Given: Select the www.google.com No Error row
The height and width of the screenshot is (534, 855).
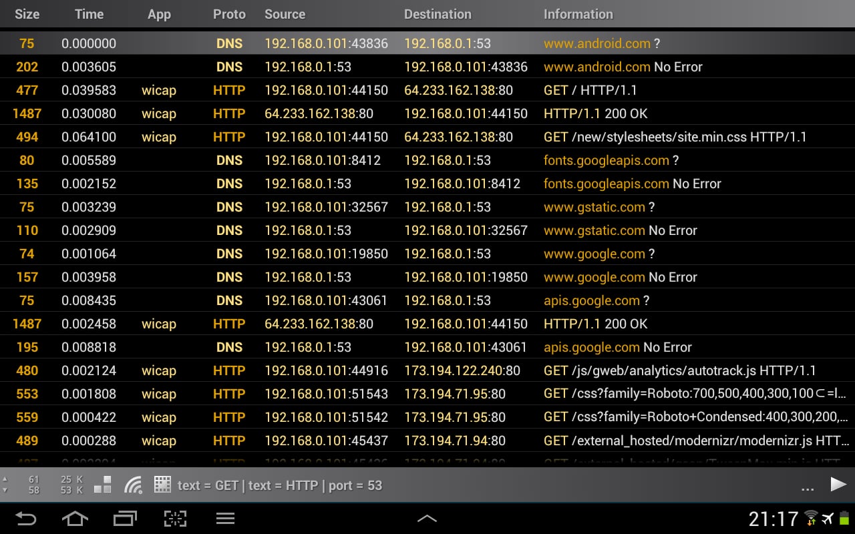Looking at the screenshot, I should coord(427,277).
